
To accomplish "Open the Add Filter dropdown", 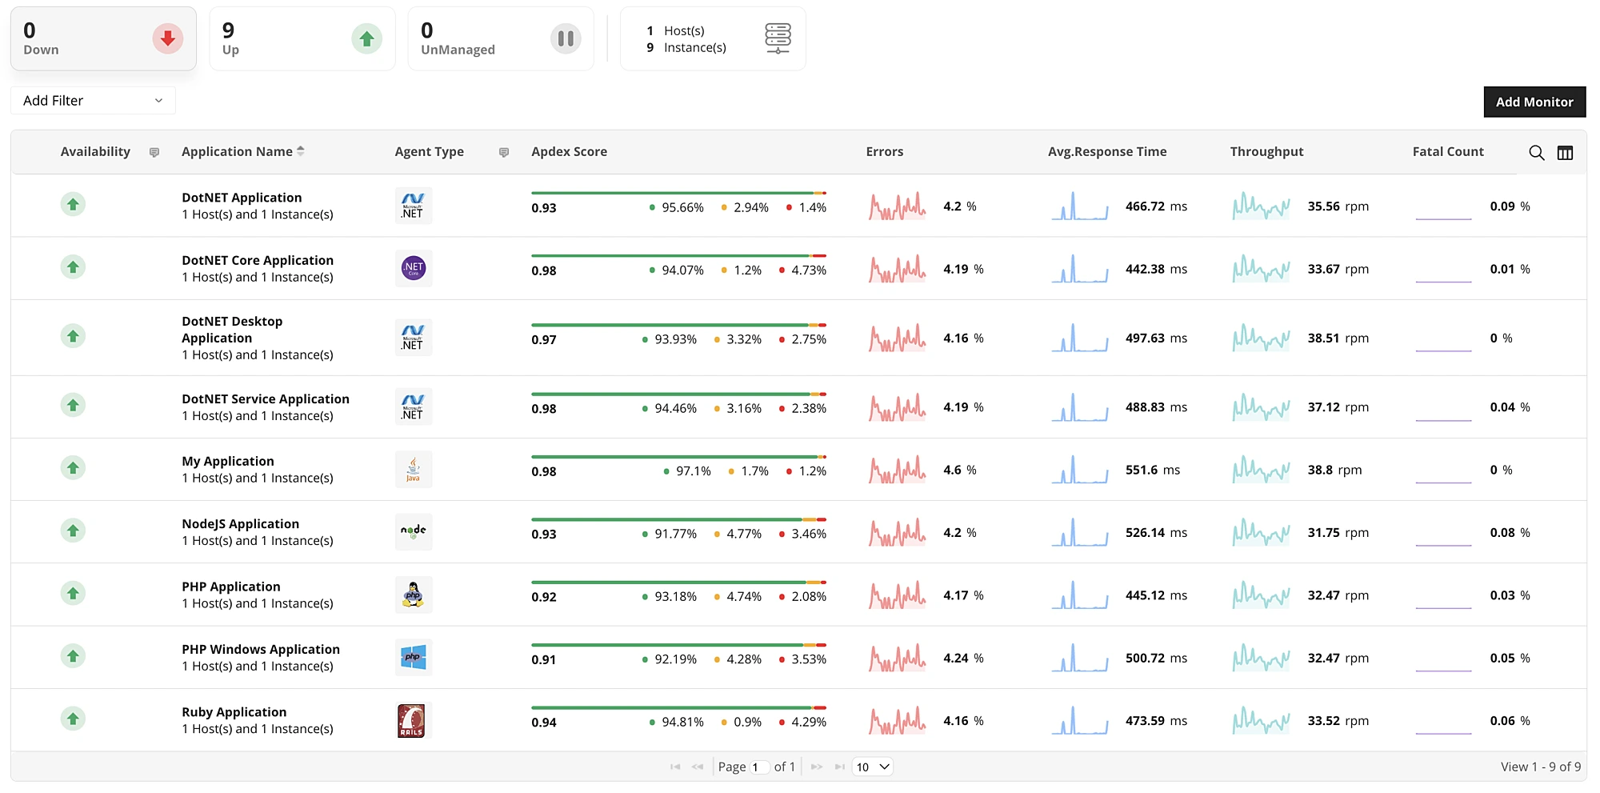I will coord(93,101).
